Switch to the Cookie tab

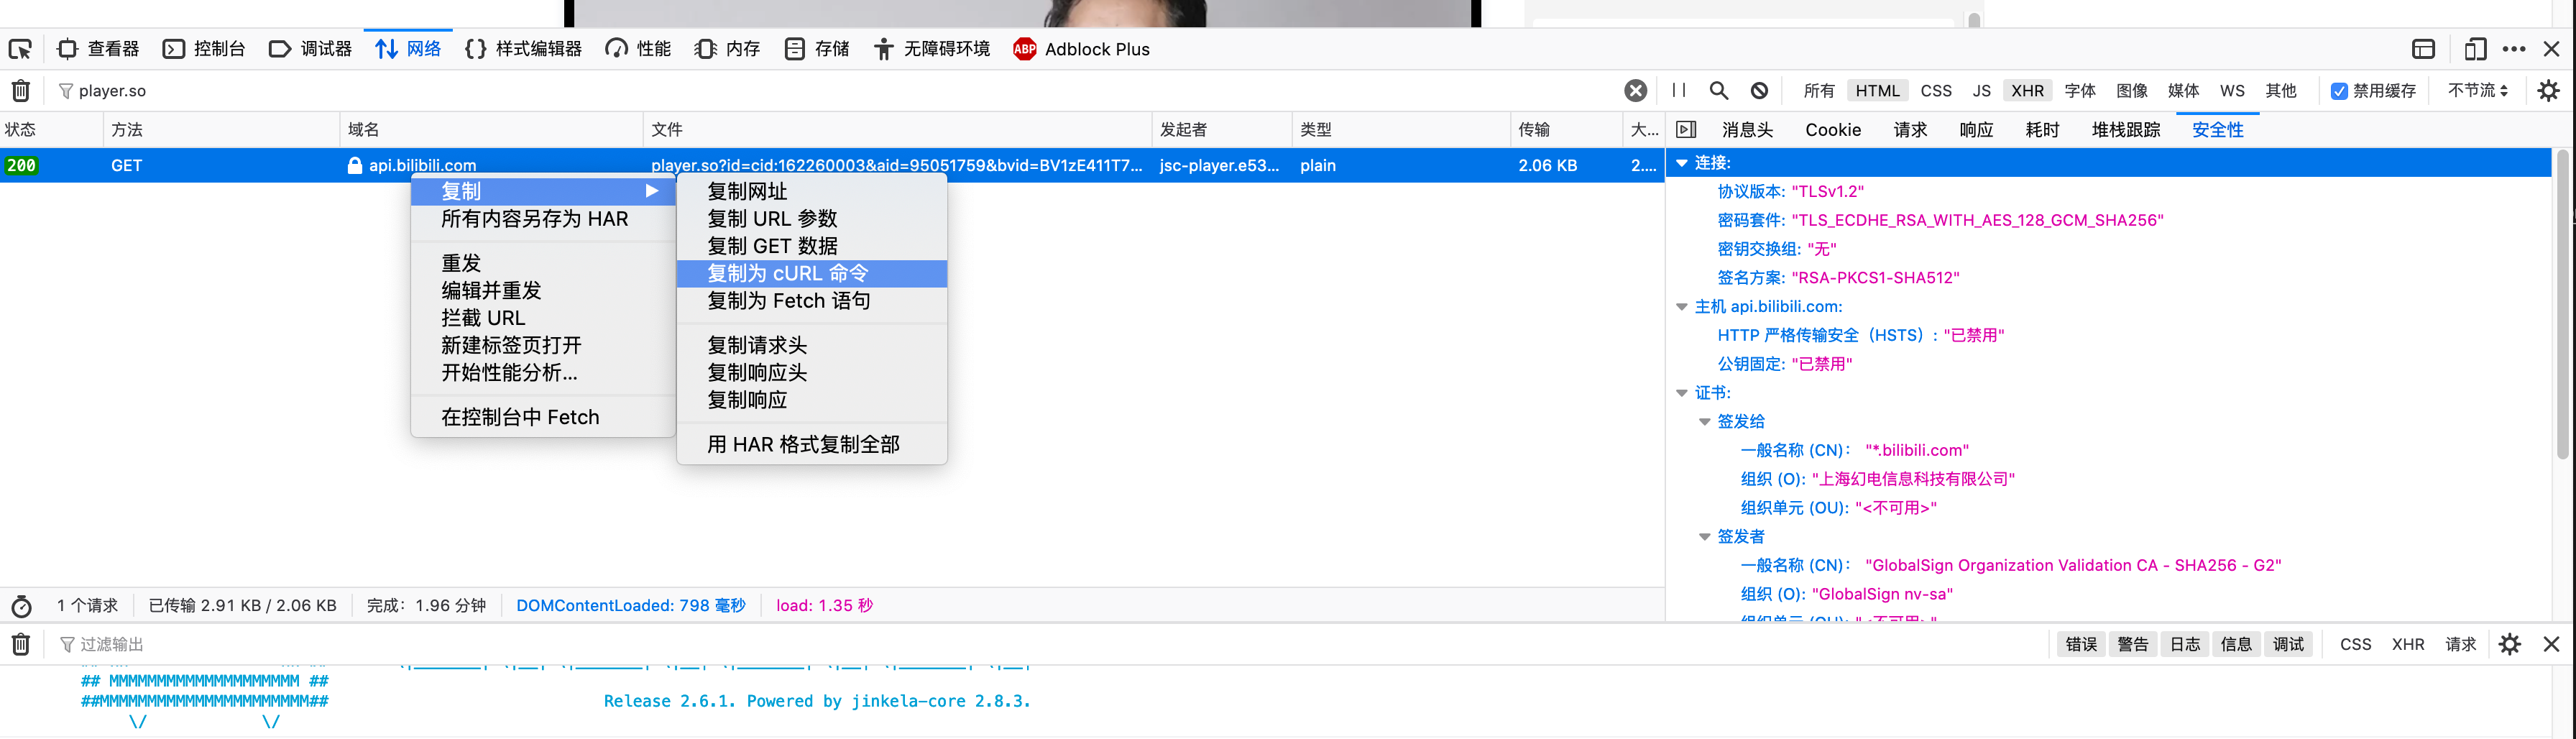1832,129
